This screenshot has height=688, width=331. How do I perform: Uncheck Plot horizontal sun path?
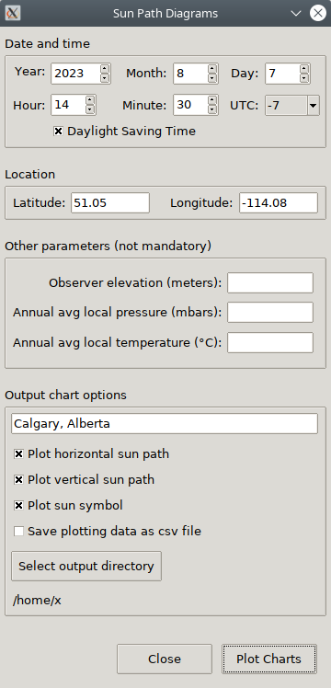[18, 454]
